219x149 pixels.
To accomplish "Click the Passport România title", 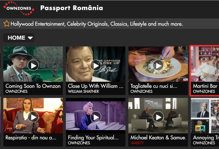I will click(x=72, y=8).
